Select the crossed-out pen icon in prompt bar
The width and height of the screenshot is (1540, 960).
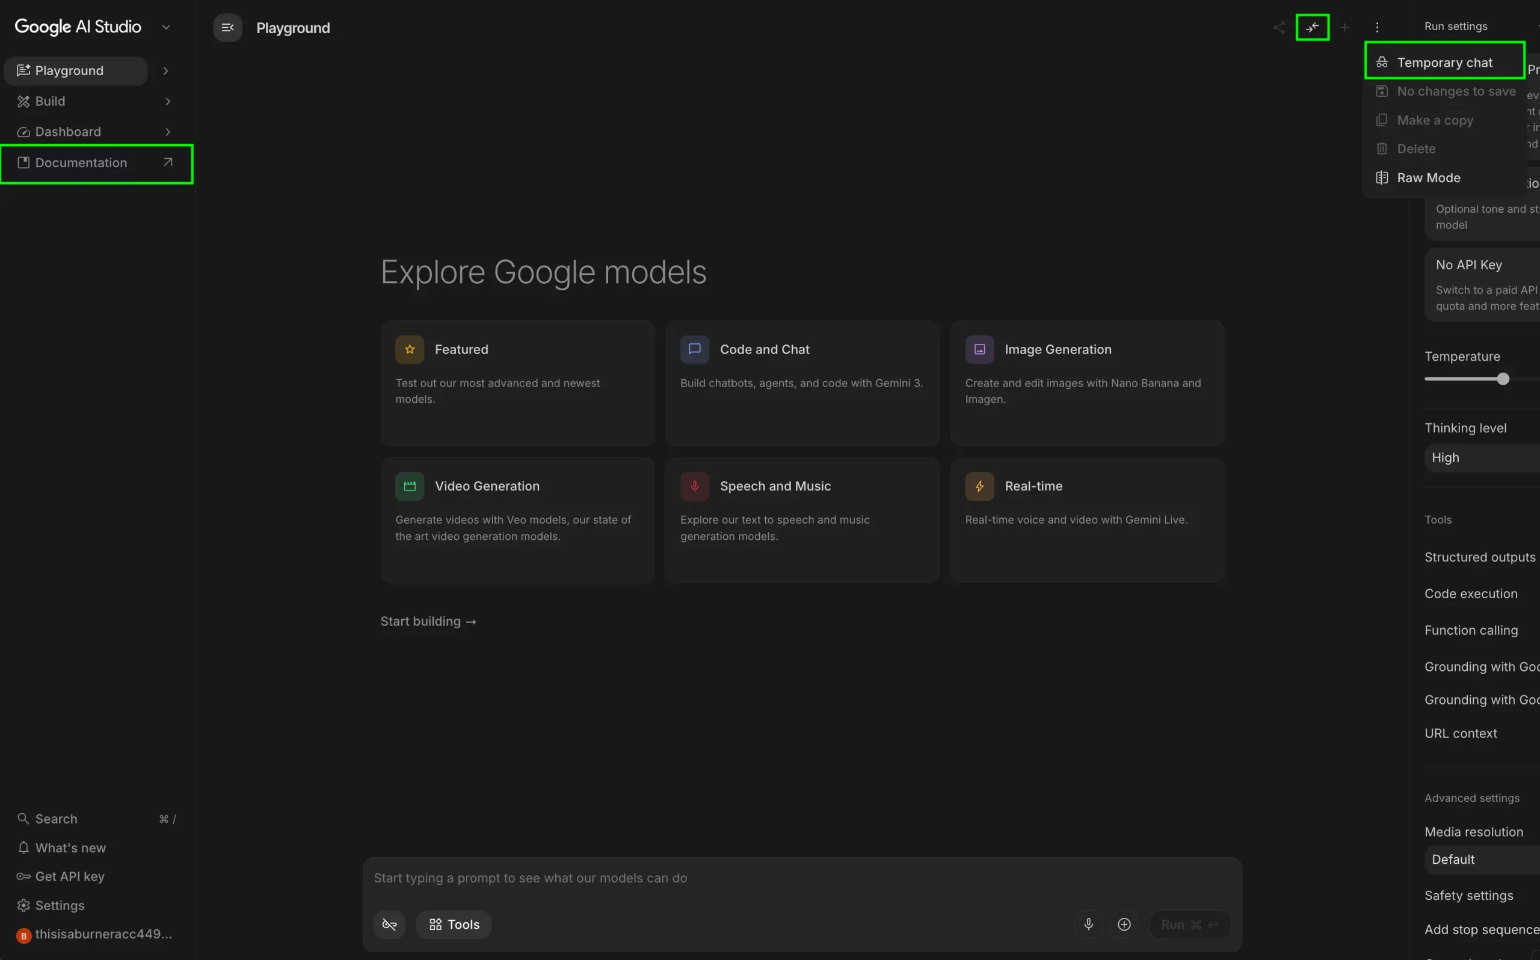tap(389, 925)
